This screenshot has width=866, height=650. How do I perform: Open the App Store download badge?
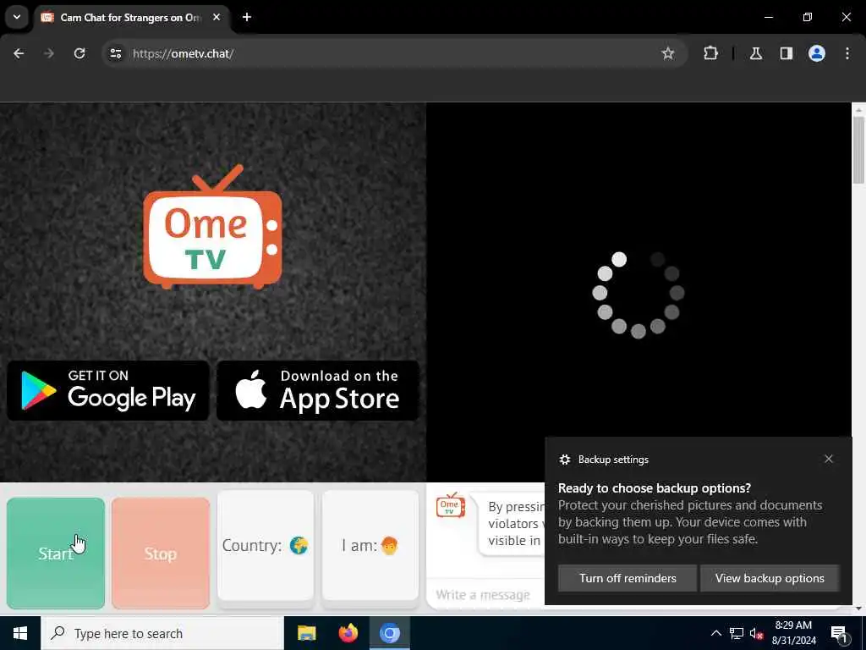pos(318,391)
